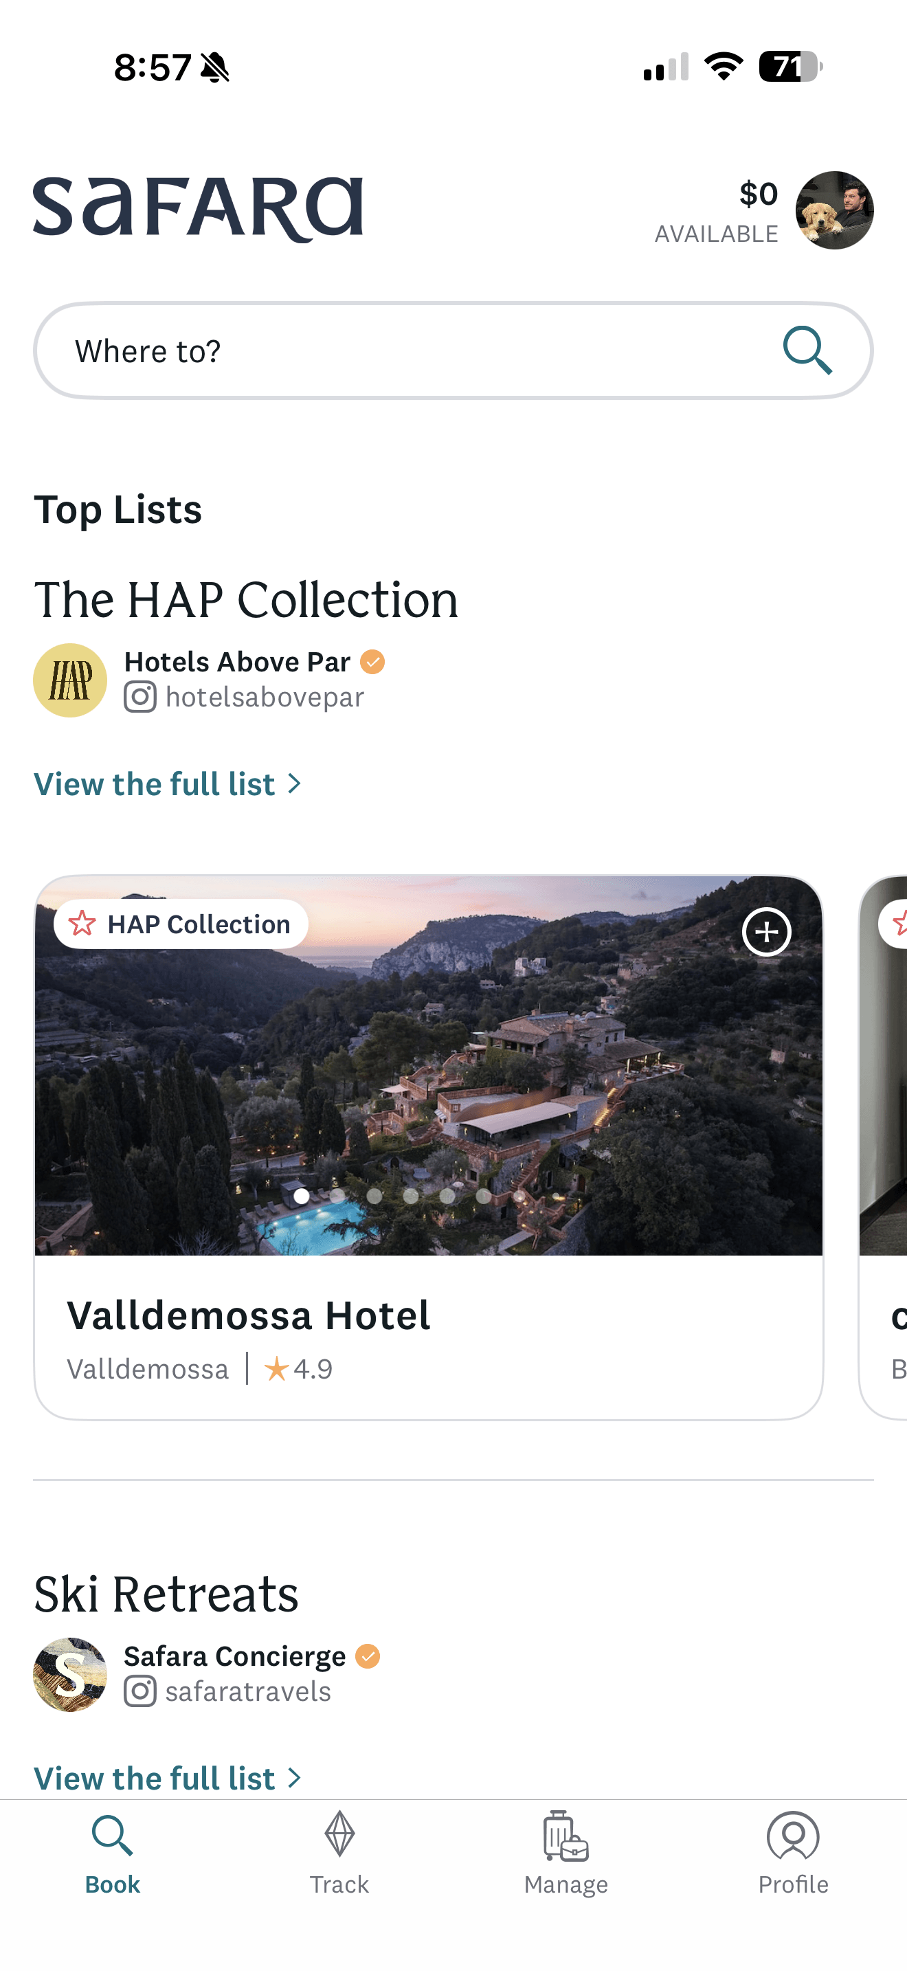
Task: Open the safaratravels Instagram icon
Action: [x=140, y=1691]
